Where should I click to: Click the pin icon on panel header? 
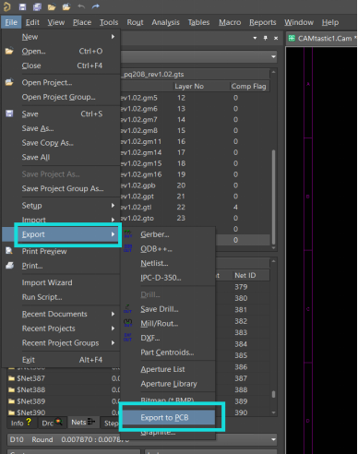[x=265, y=38]
